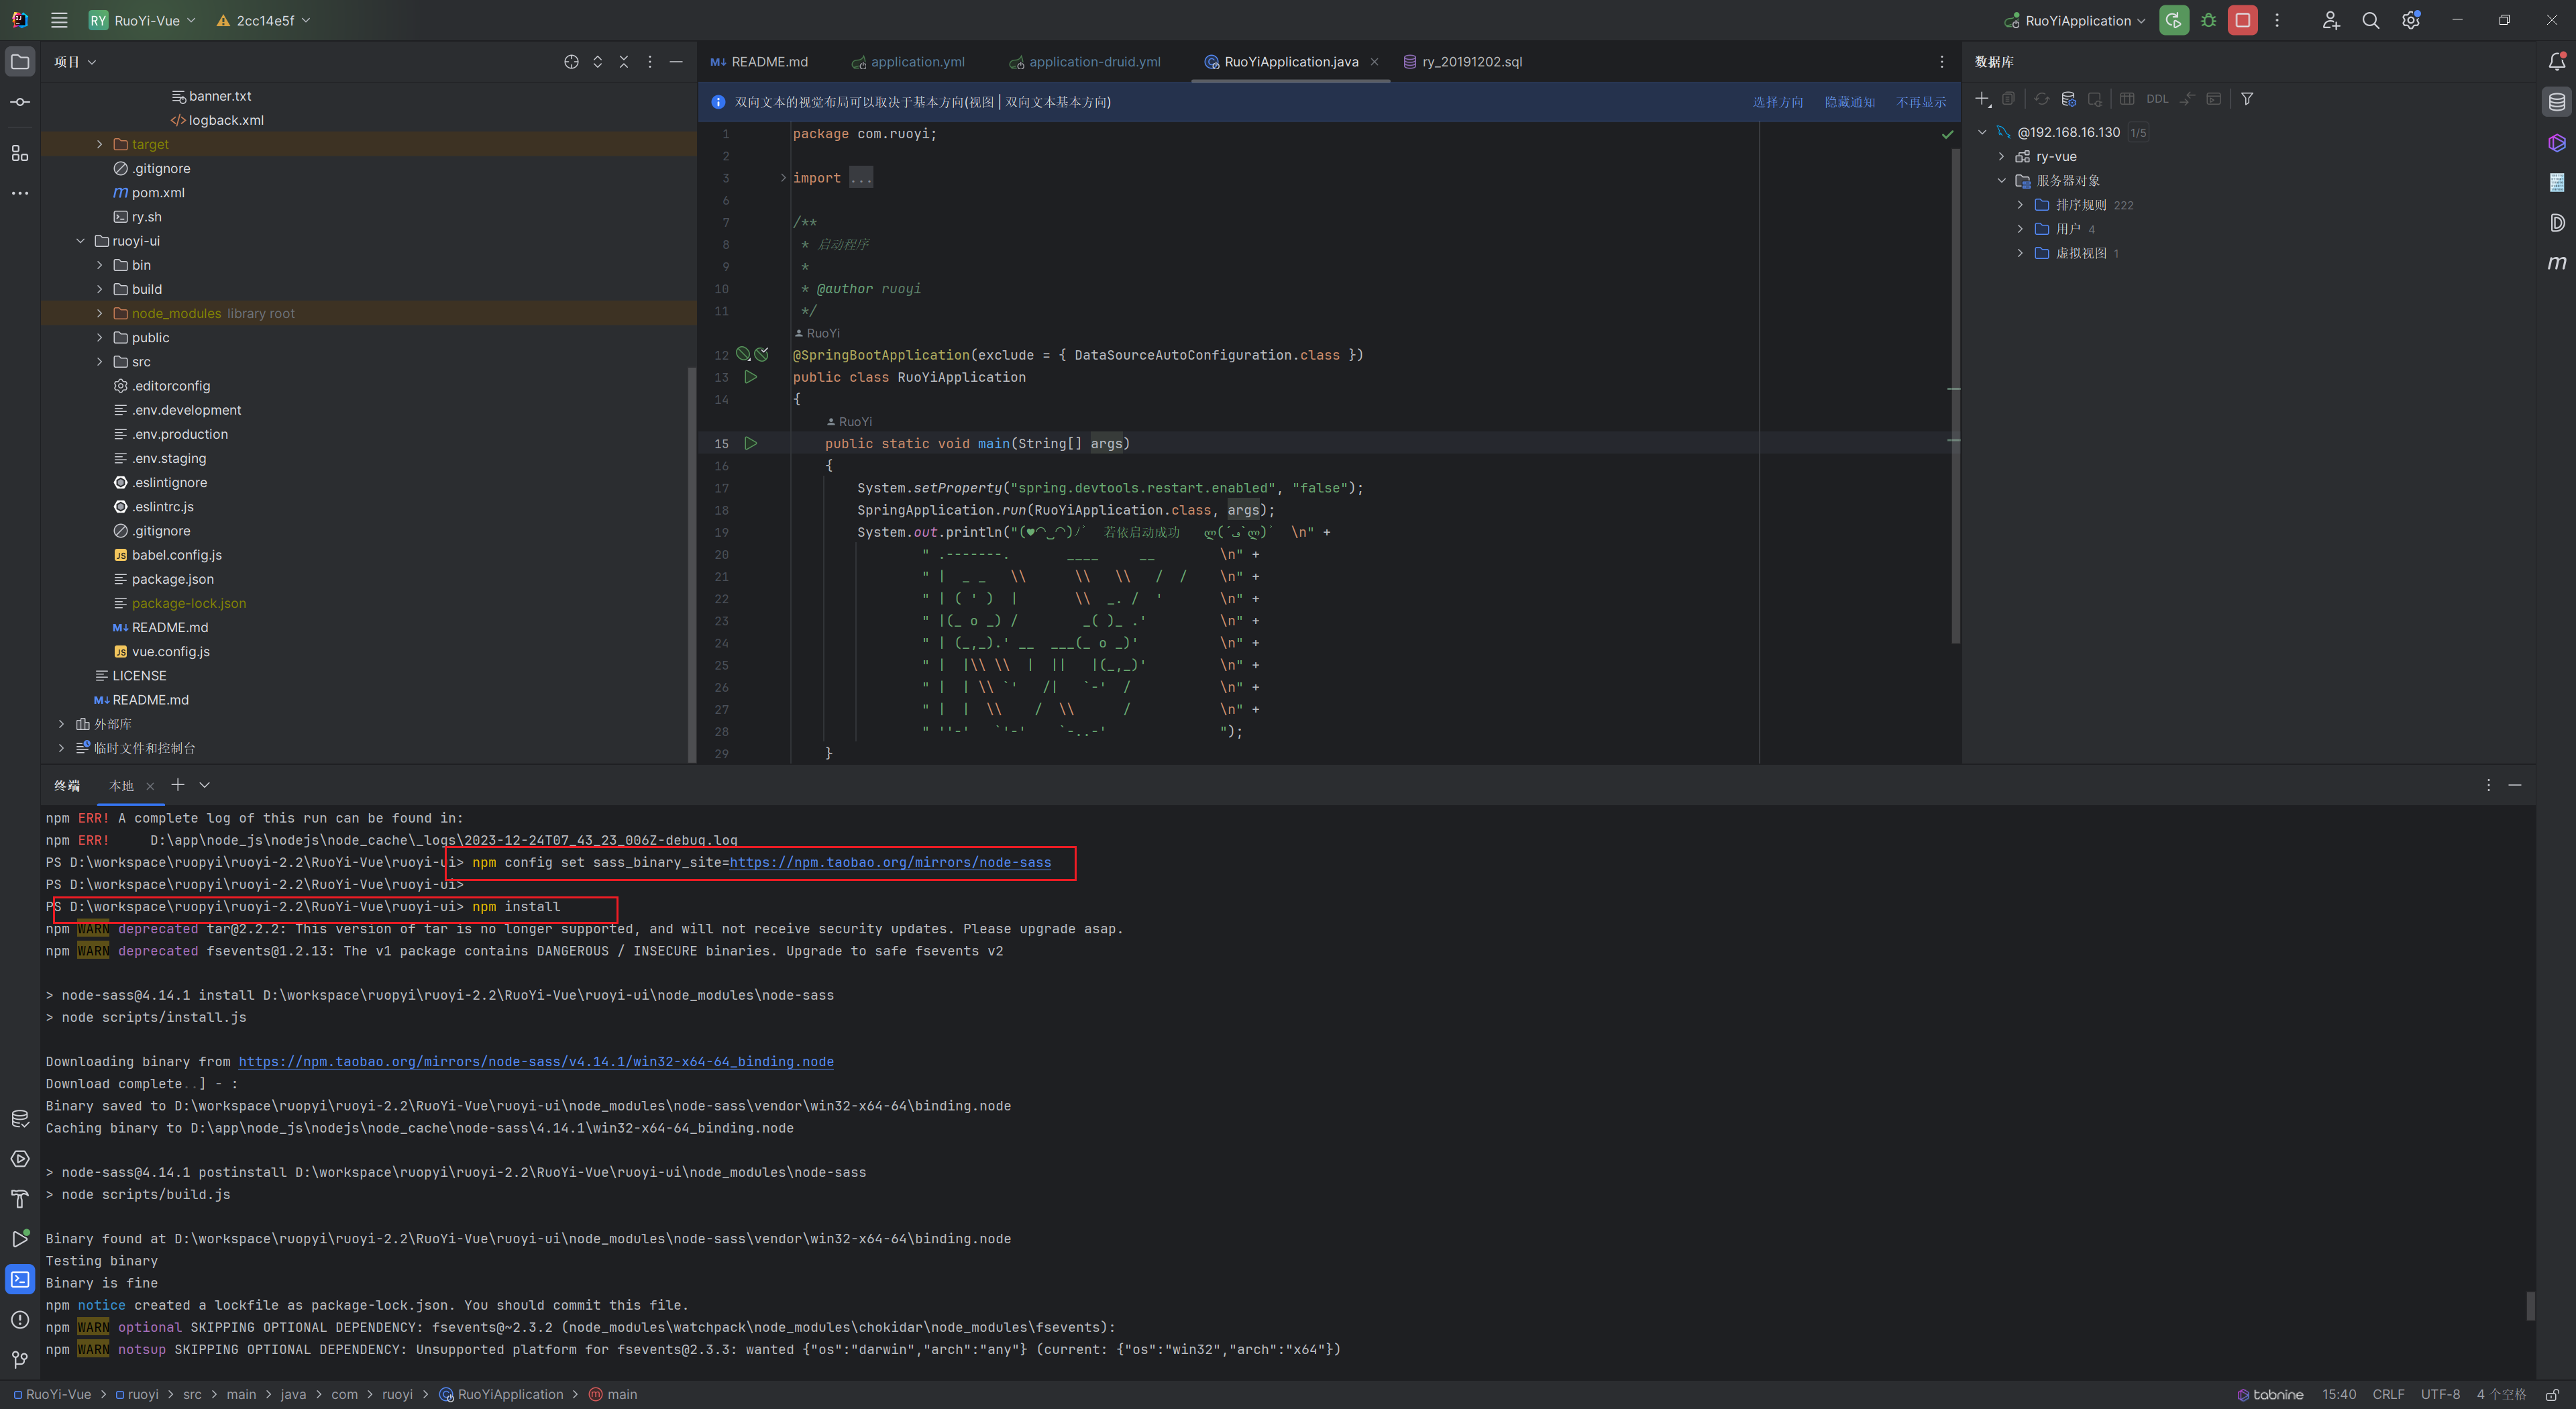This screenshot has width=2576, height=1409.
Task: Click tabnine status bar widget
Action: point(2270,1394)
